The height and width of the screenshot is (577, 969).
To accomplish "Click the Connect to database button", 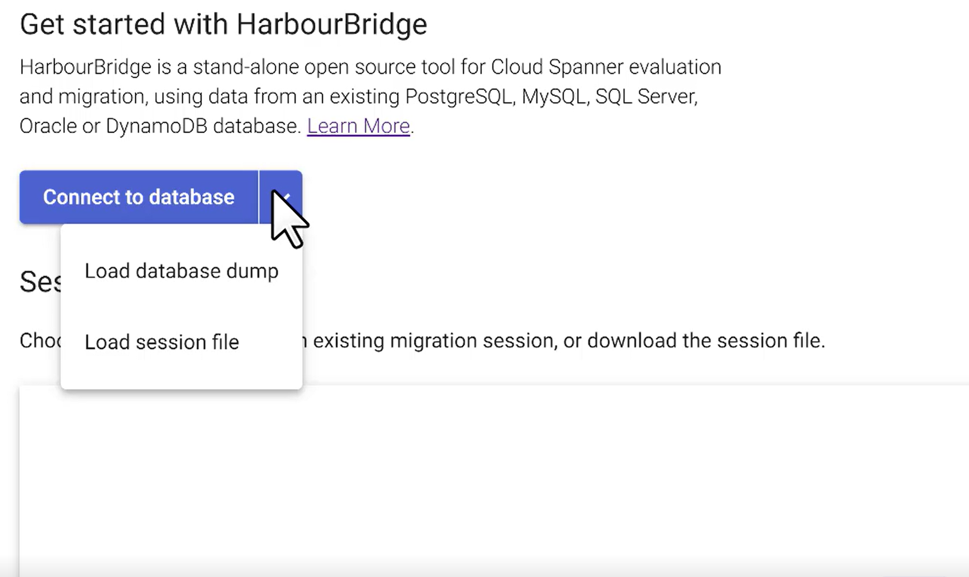I will pyautogui.click(x=138, y=197).
